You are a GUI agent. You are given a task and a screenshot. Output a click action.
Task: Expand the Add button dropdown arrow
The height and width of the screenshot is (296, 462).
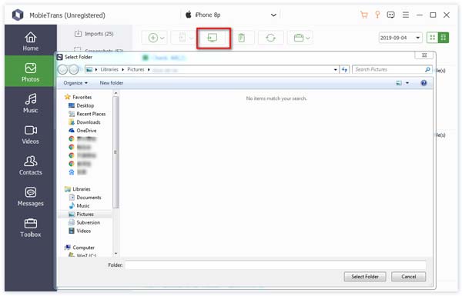click(x=162, y=38)
